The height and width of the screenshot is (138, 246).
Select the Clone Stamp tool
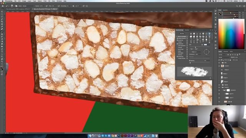[2, 34]
